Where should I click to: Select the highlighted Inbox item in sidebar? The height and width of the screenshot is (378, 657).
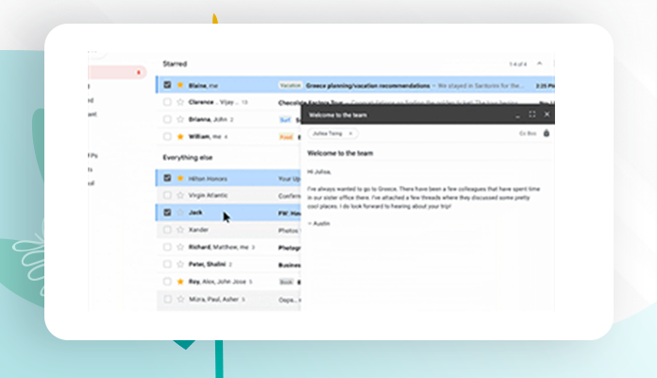coord(111,72)
